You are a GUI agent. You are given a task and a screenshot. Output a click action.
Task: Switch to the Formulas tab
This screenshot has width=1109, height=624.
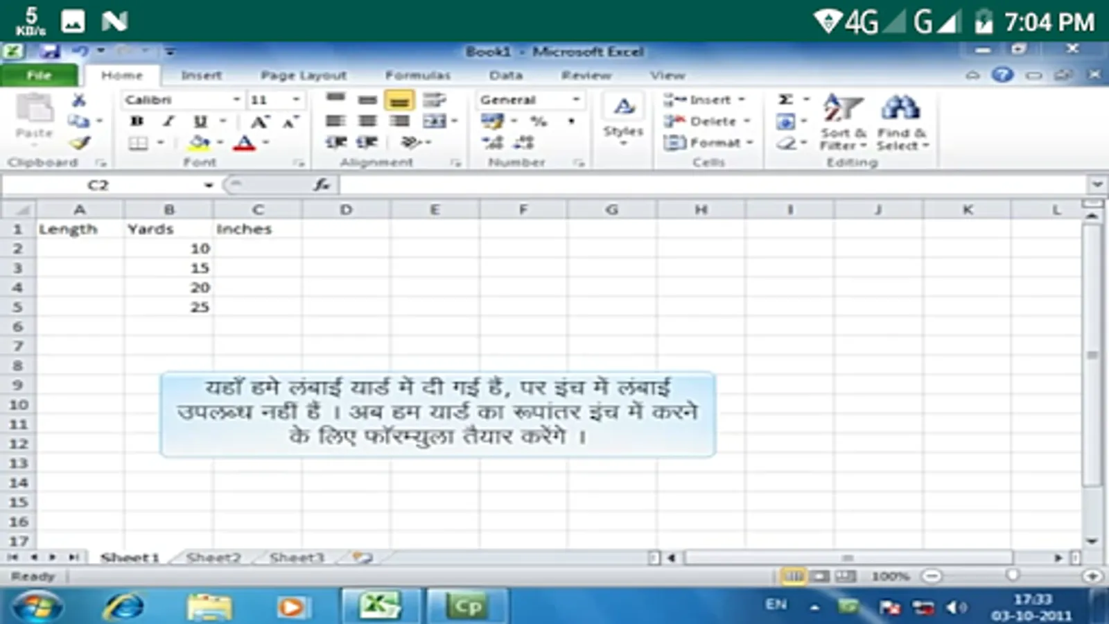[x=418, y=75]
